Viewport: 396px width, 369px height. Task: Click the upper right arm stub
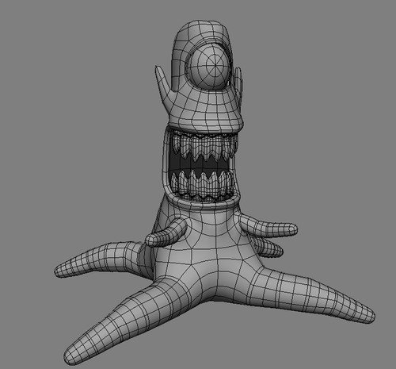(269, 225)
